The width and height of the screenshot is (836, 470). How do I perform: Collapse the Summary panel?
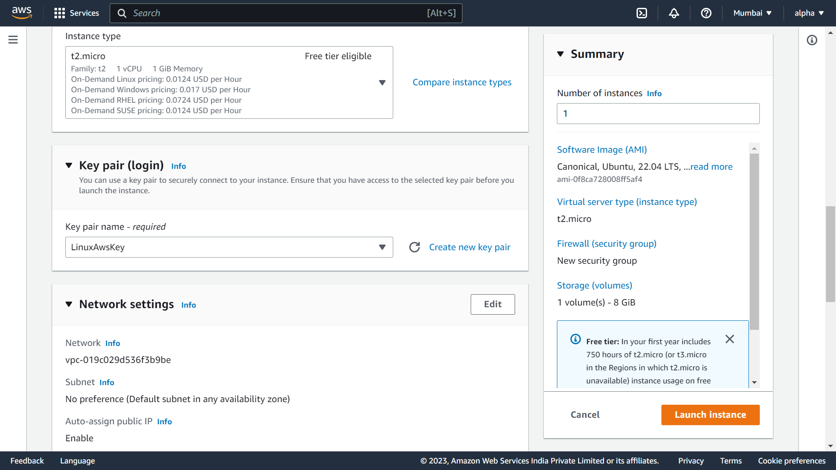[x=560, y=54]
